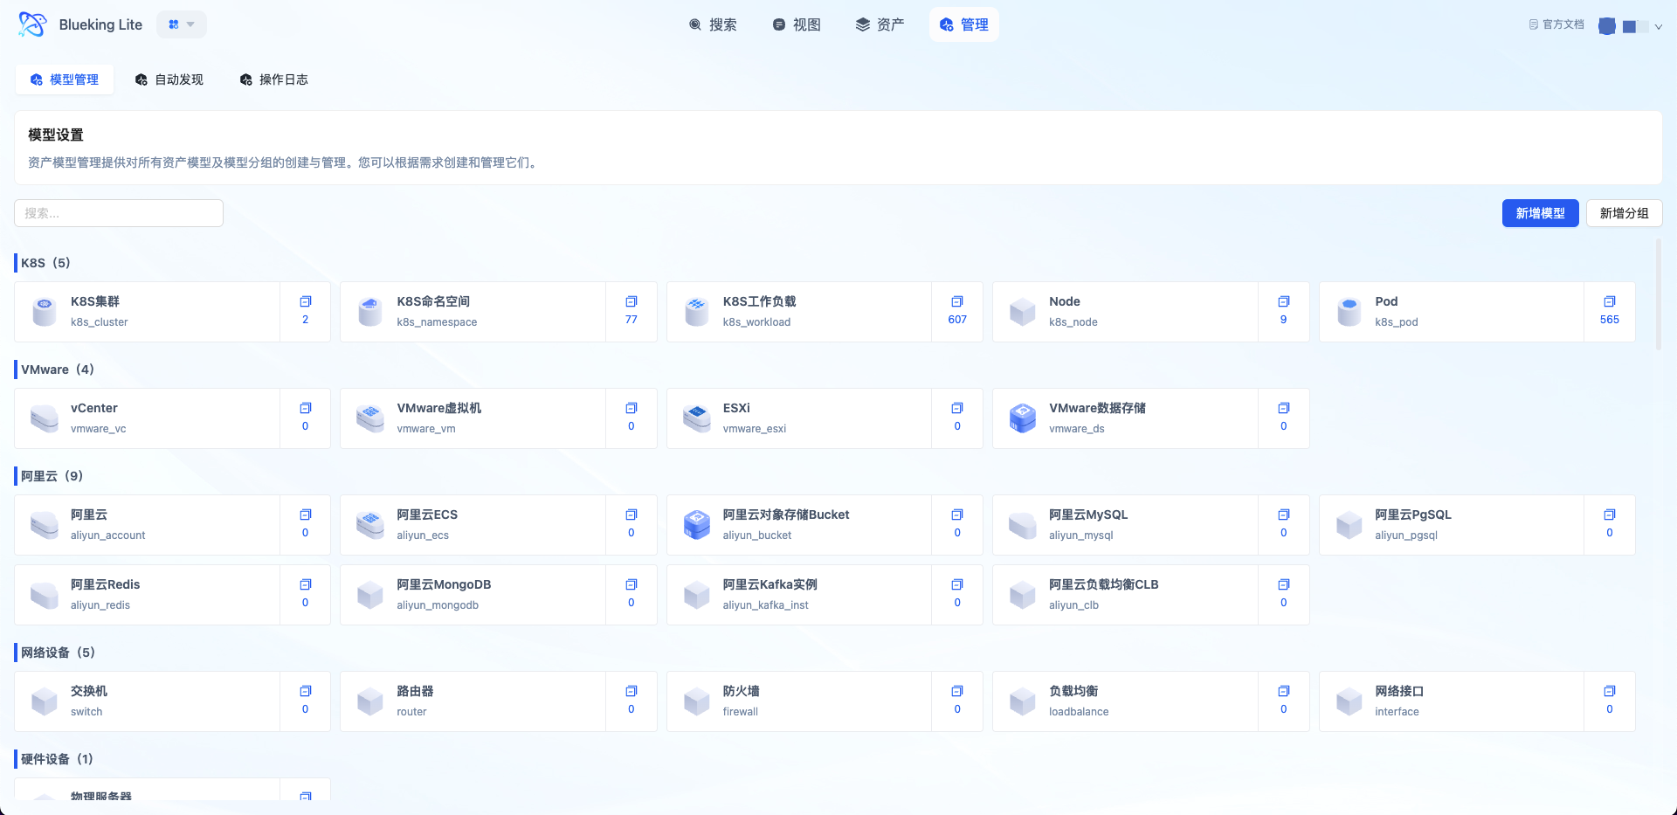The width and height of the screenshot is (1677, 815).
Task: Open the vCenter model icon
Action: point(45,418)
